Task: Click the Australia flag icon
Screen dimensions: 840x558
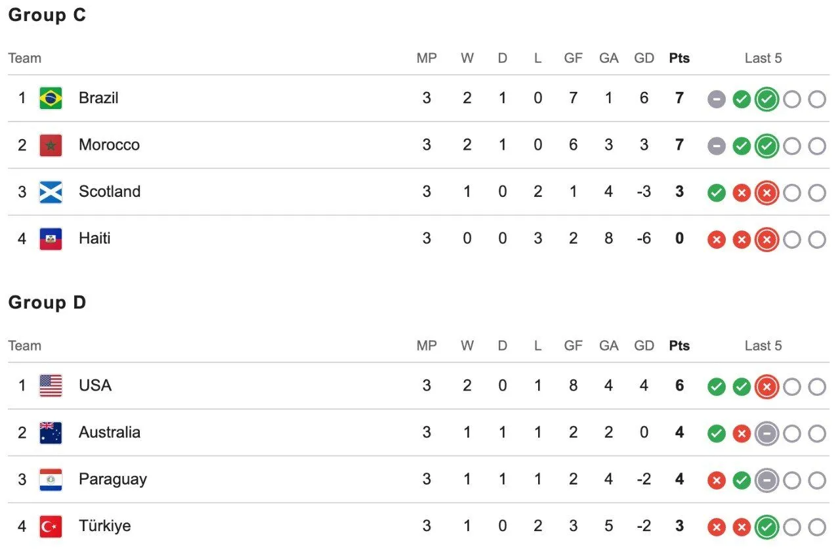Action: (51, 433)
